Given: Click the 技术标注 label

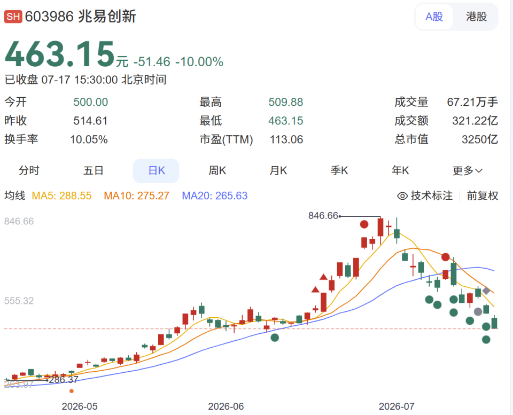Looking at the screenshot, I should pos(432,195).
